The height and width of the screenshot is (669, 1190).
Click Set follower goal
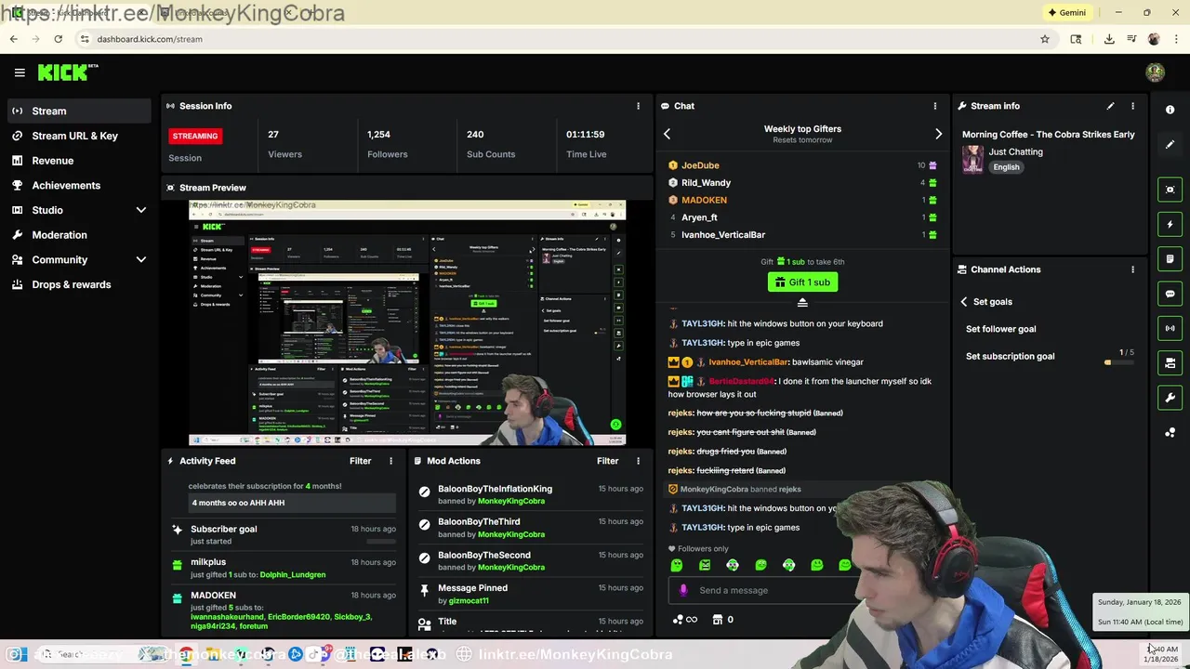[x=1000, y=329]
